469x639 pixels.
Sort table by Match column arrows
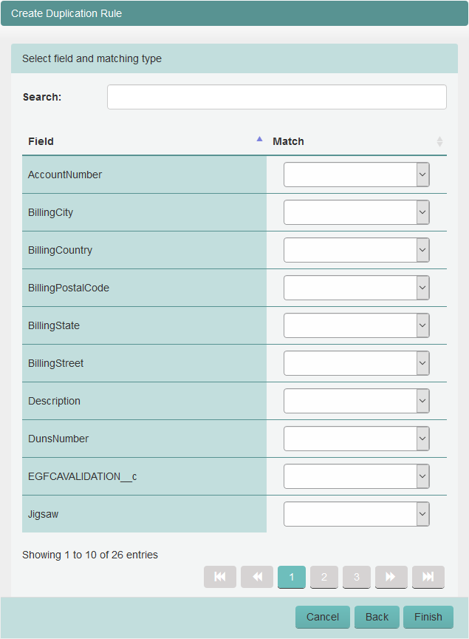tap(439, 141)
